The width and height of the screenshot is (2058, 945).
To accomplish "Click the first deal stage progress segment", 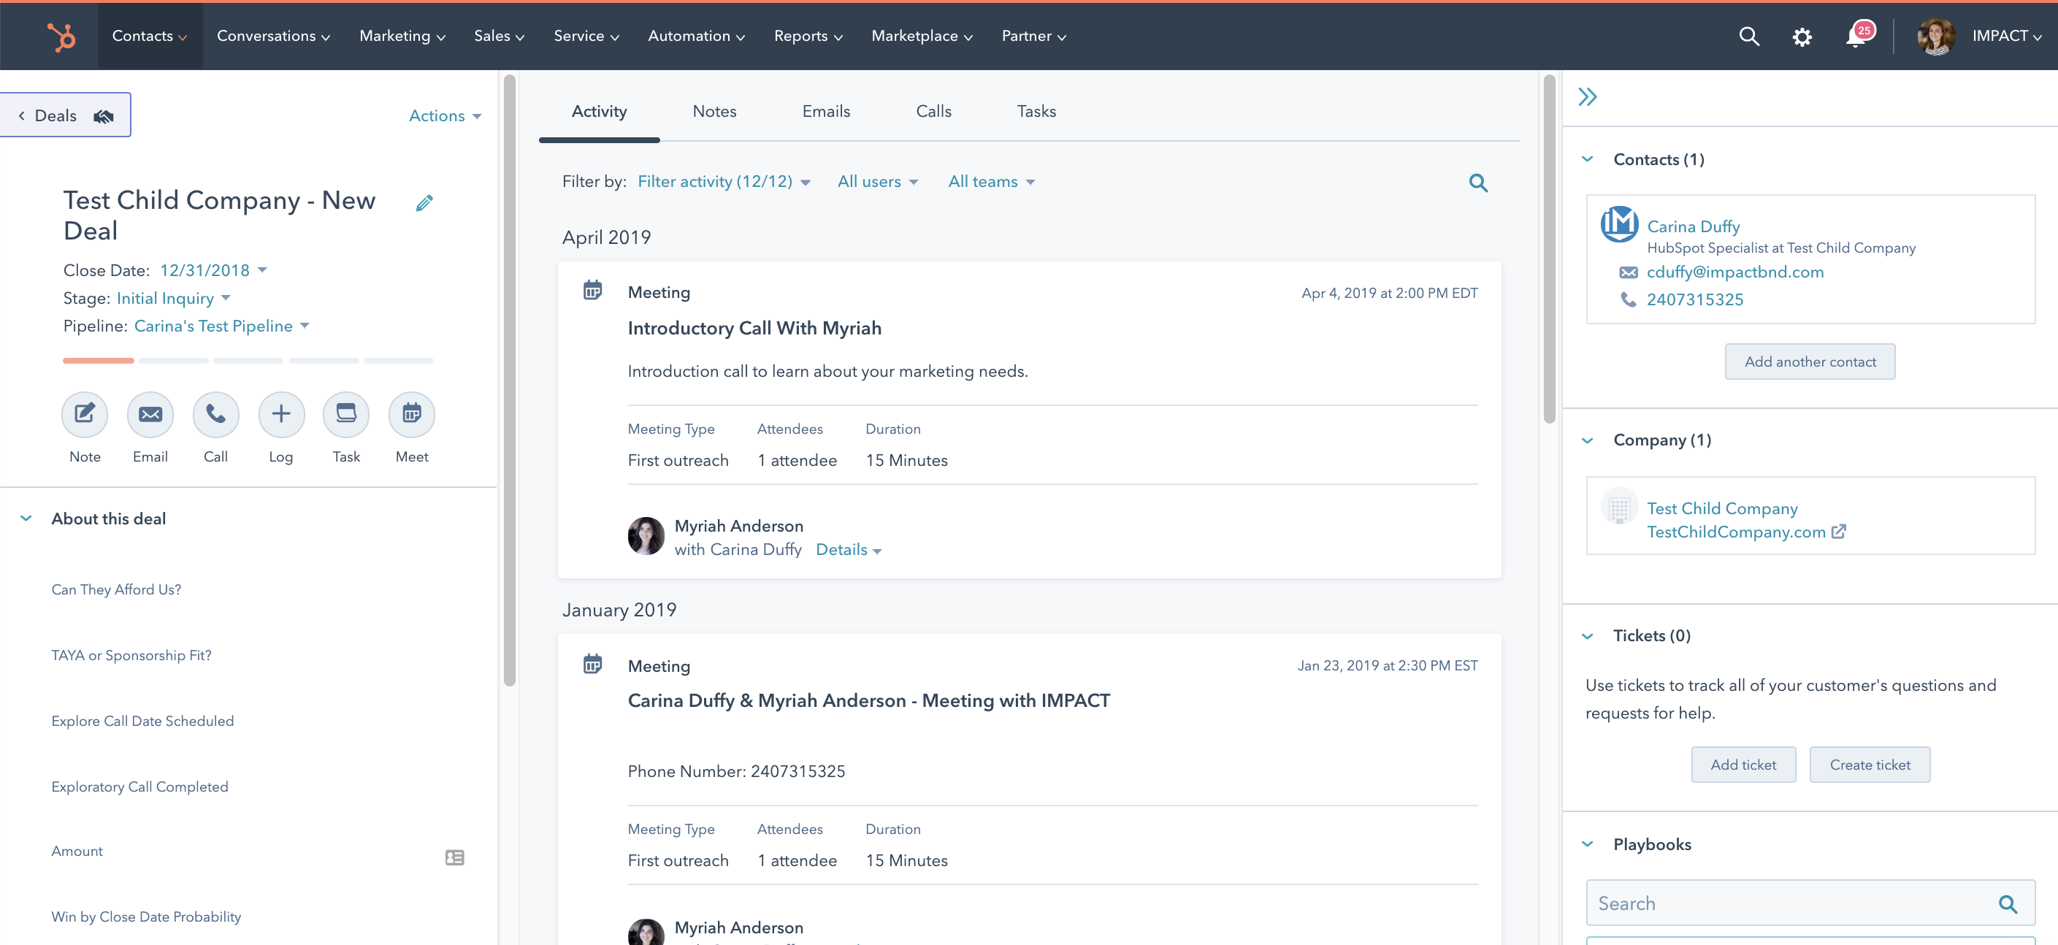I will click(x=99, y=361).
